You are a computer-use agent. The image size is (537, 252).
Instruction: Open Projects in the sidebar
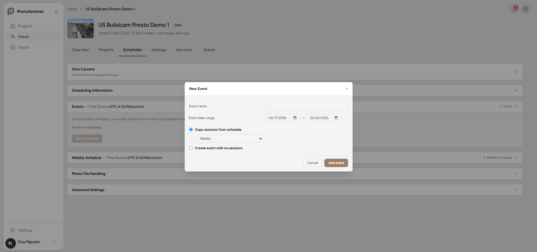point(33,26)
